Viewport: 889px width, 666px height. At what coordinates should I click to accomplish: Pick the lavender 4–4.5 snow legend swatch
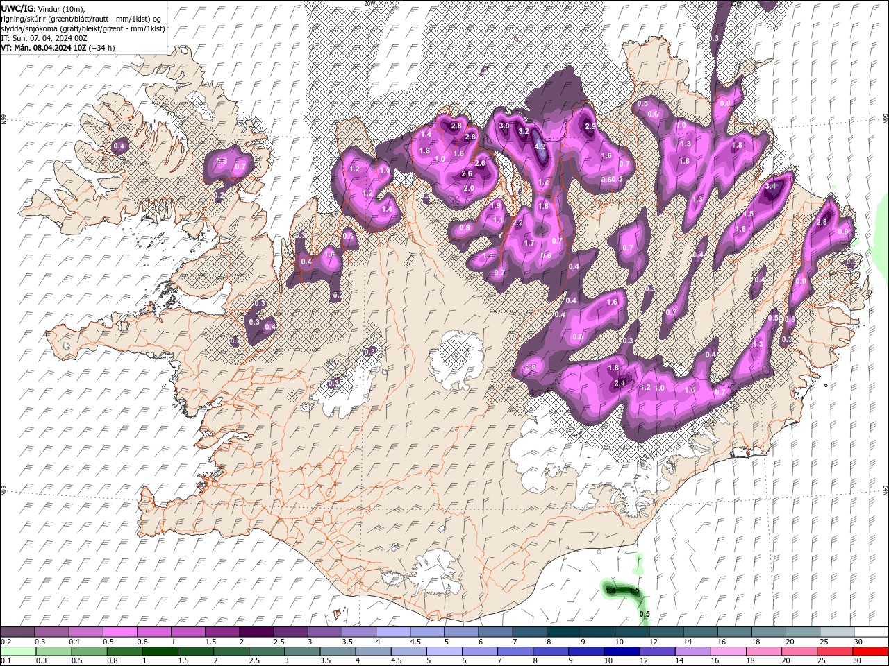392,632
